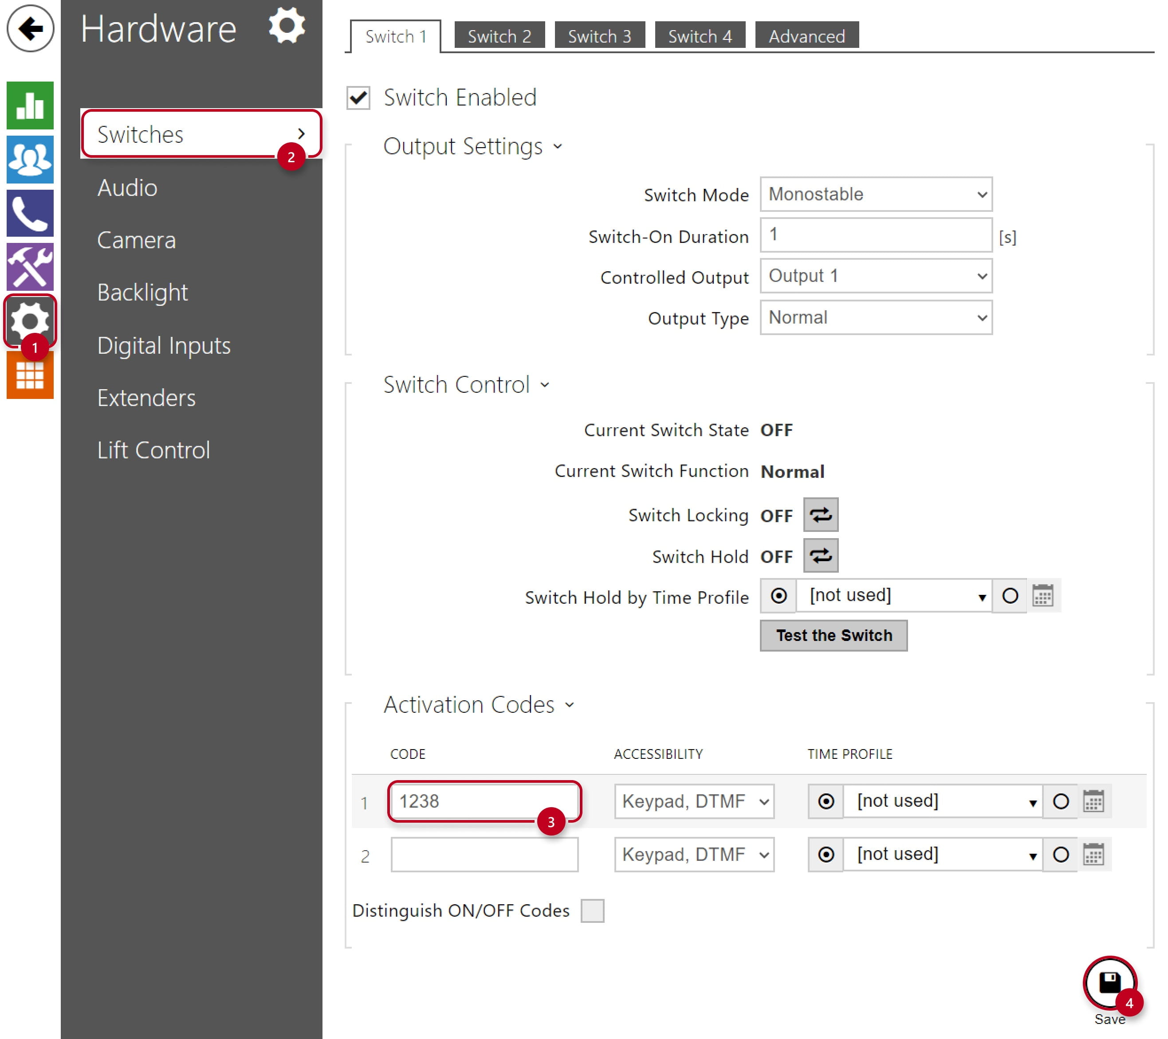This screenshot has height=1039, width=1168.
Task: Open the Digital Inputs menu item
Action: 164,346
